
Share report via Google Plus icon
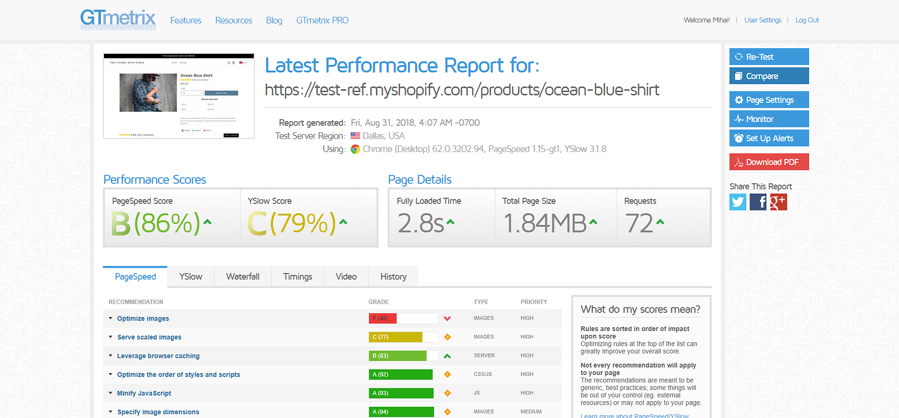click(778, 202)
